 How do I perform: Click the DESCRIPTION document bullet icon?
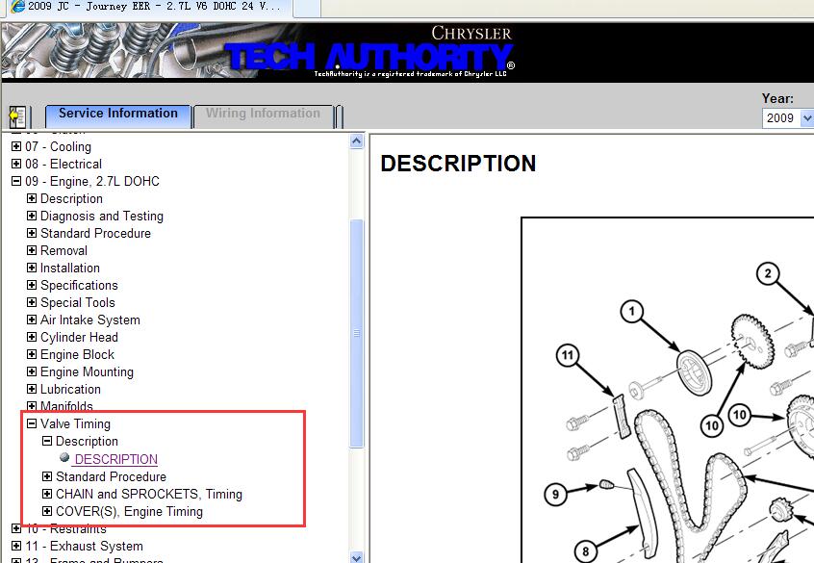pyautogui.click(x=64, y=457)
